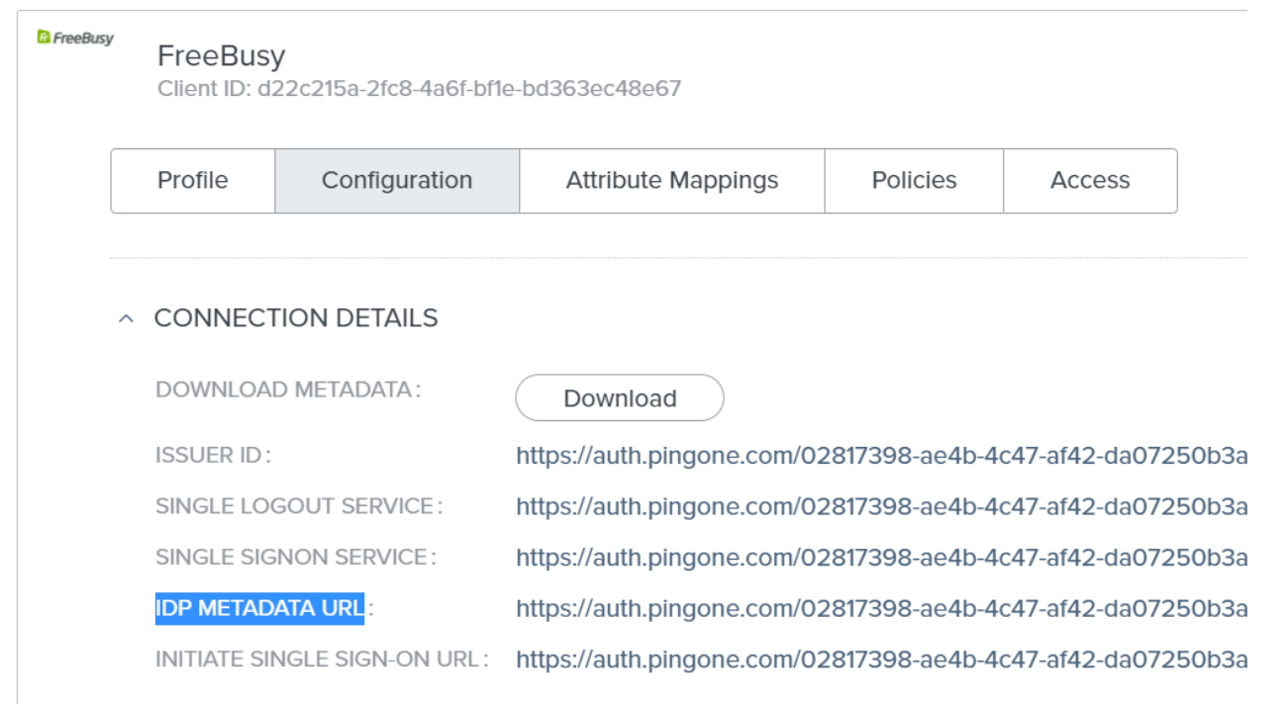Click the INITIATE SINGLE SIGN-ON URL label
Image resolution: width=1287 pixels, height=704 pixels.
322,659
